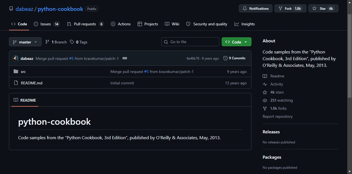352x174 pixels.
Task: Click the README.md file icon
Action: pos(16,83)
